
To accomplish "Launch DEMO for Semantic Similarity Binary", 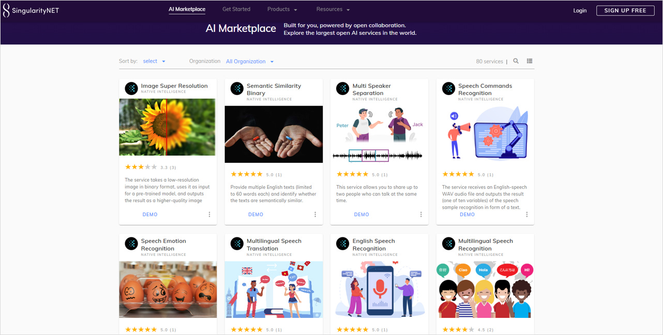I will point(255,215).
